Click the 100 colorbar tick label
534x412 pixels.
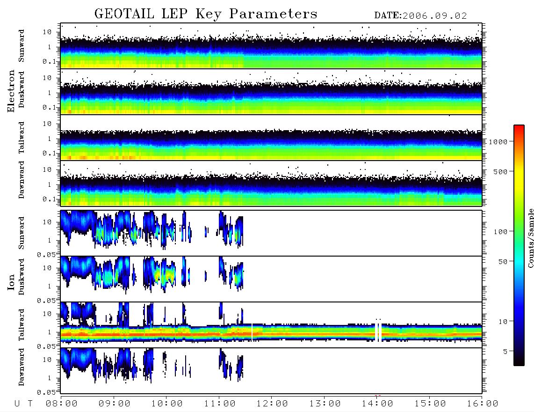(500, 232)
